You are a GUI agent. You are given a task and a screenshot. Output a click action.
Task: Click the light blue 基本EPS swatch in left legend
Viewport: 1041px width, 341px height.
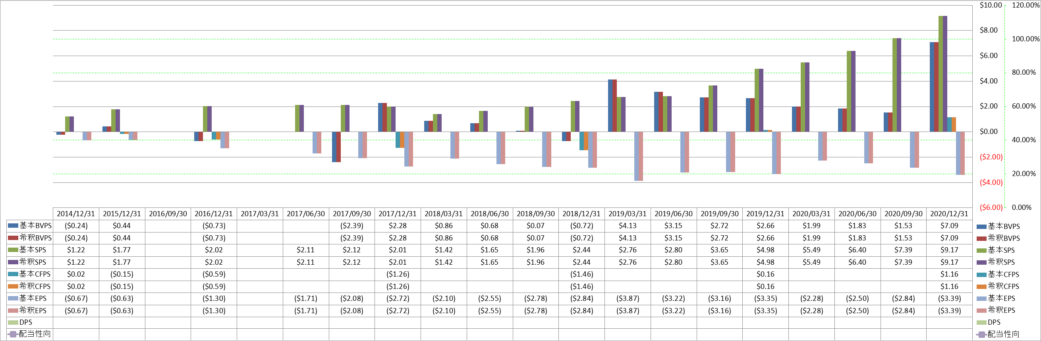pos(13,298)
